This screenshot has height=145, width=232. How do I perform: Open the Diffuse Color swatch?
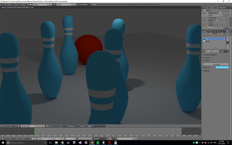pos(222,67)
